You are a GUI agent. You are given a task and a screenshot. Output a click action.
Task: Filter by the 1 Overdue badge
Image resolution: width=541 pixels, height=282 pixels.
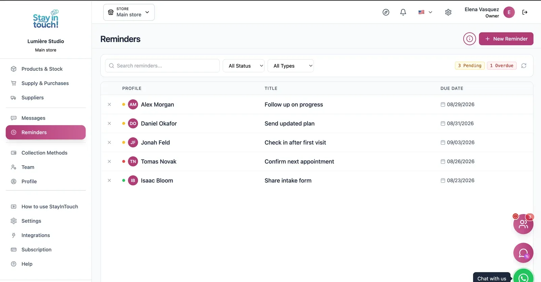(x=502, y=66)
